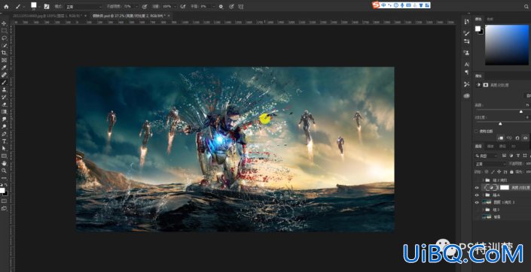Expand the Group 3 layer folder
Screen dimensions: 531x272
(484, 210)
